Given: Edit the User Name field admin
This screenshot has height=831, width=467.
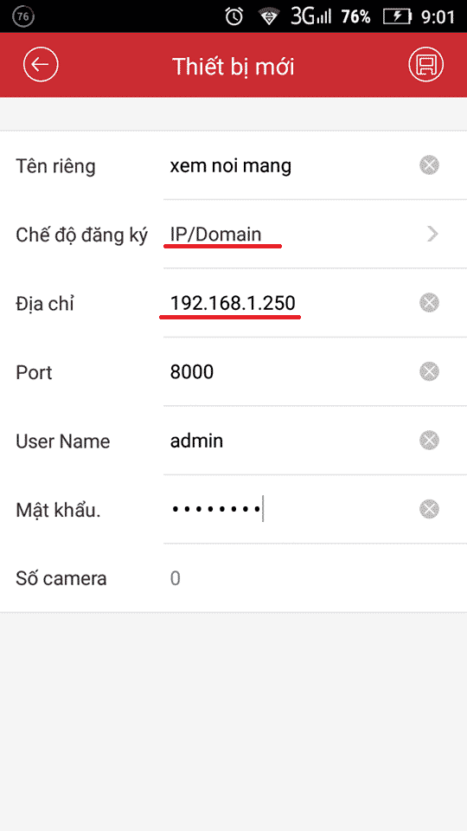Looking at the screenshot, I should tap(196, 441).
